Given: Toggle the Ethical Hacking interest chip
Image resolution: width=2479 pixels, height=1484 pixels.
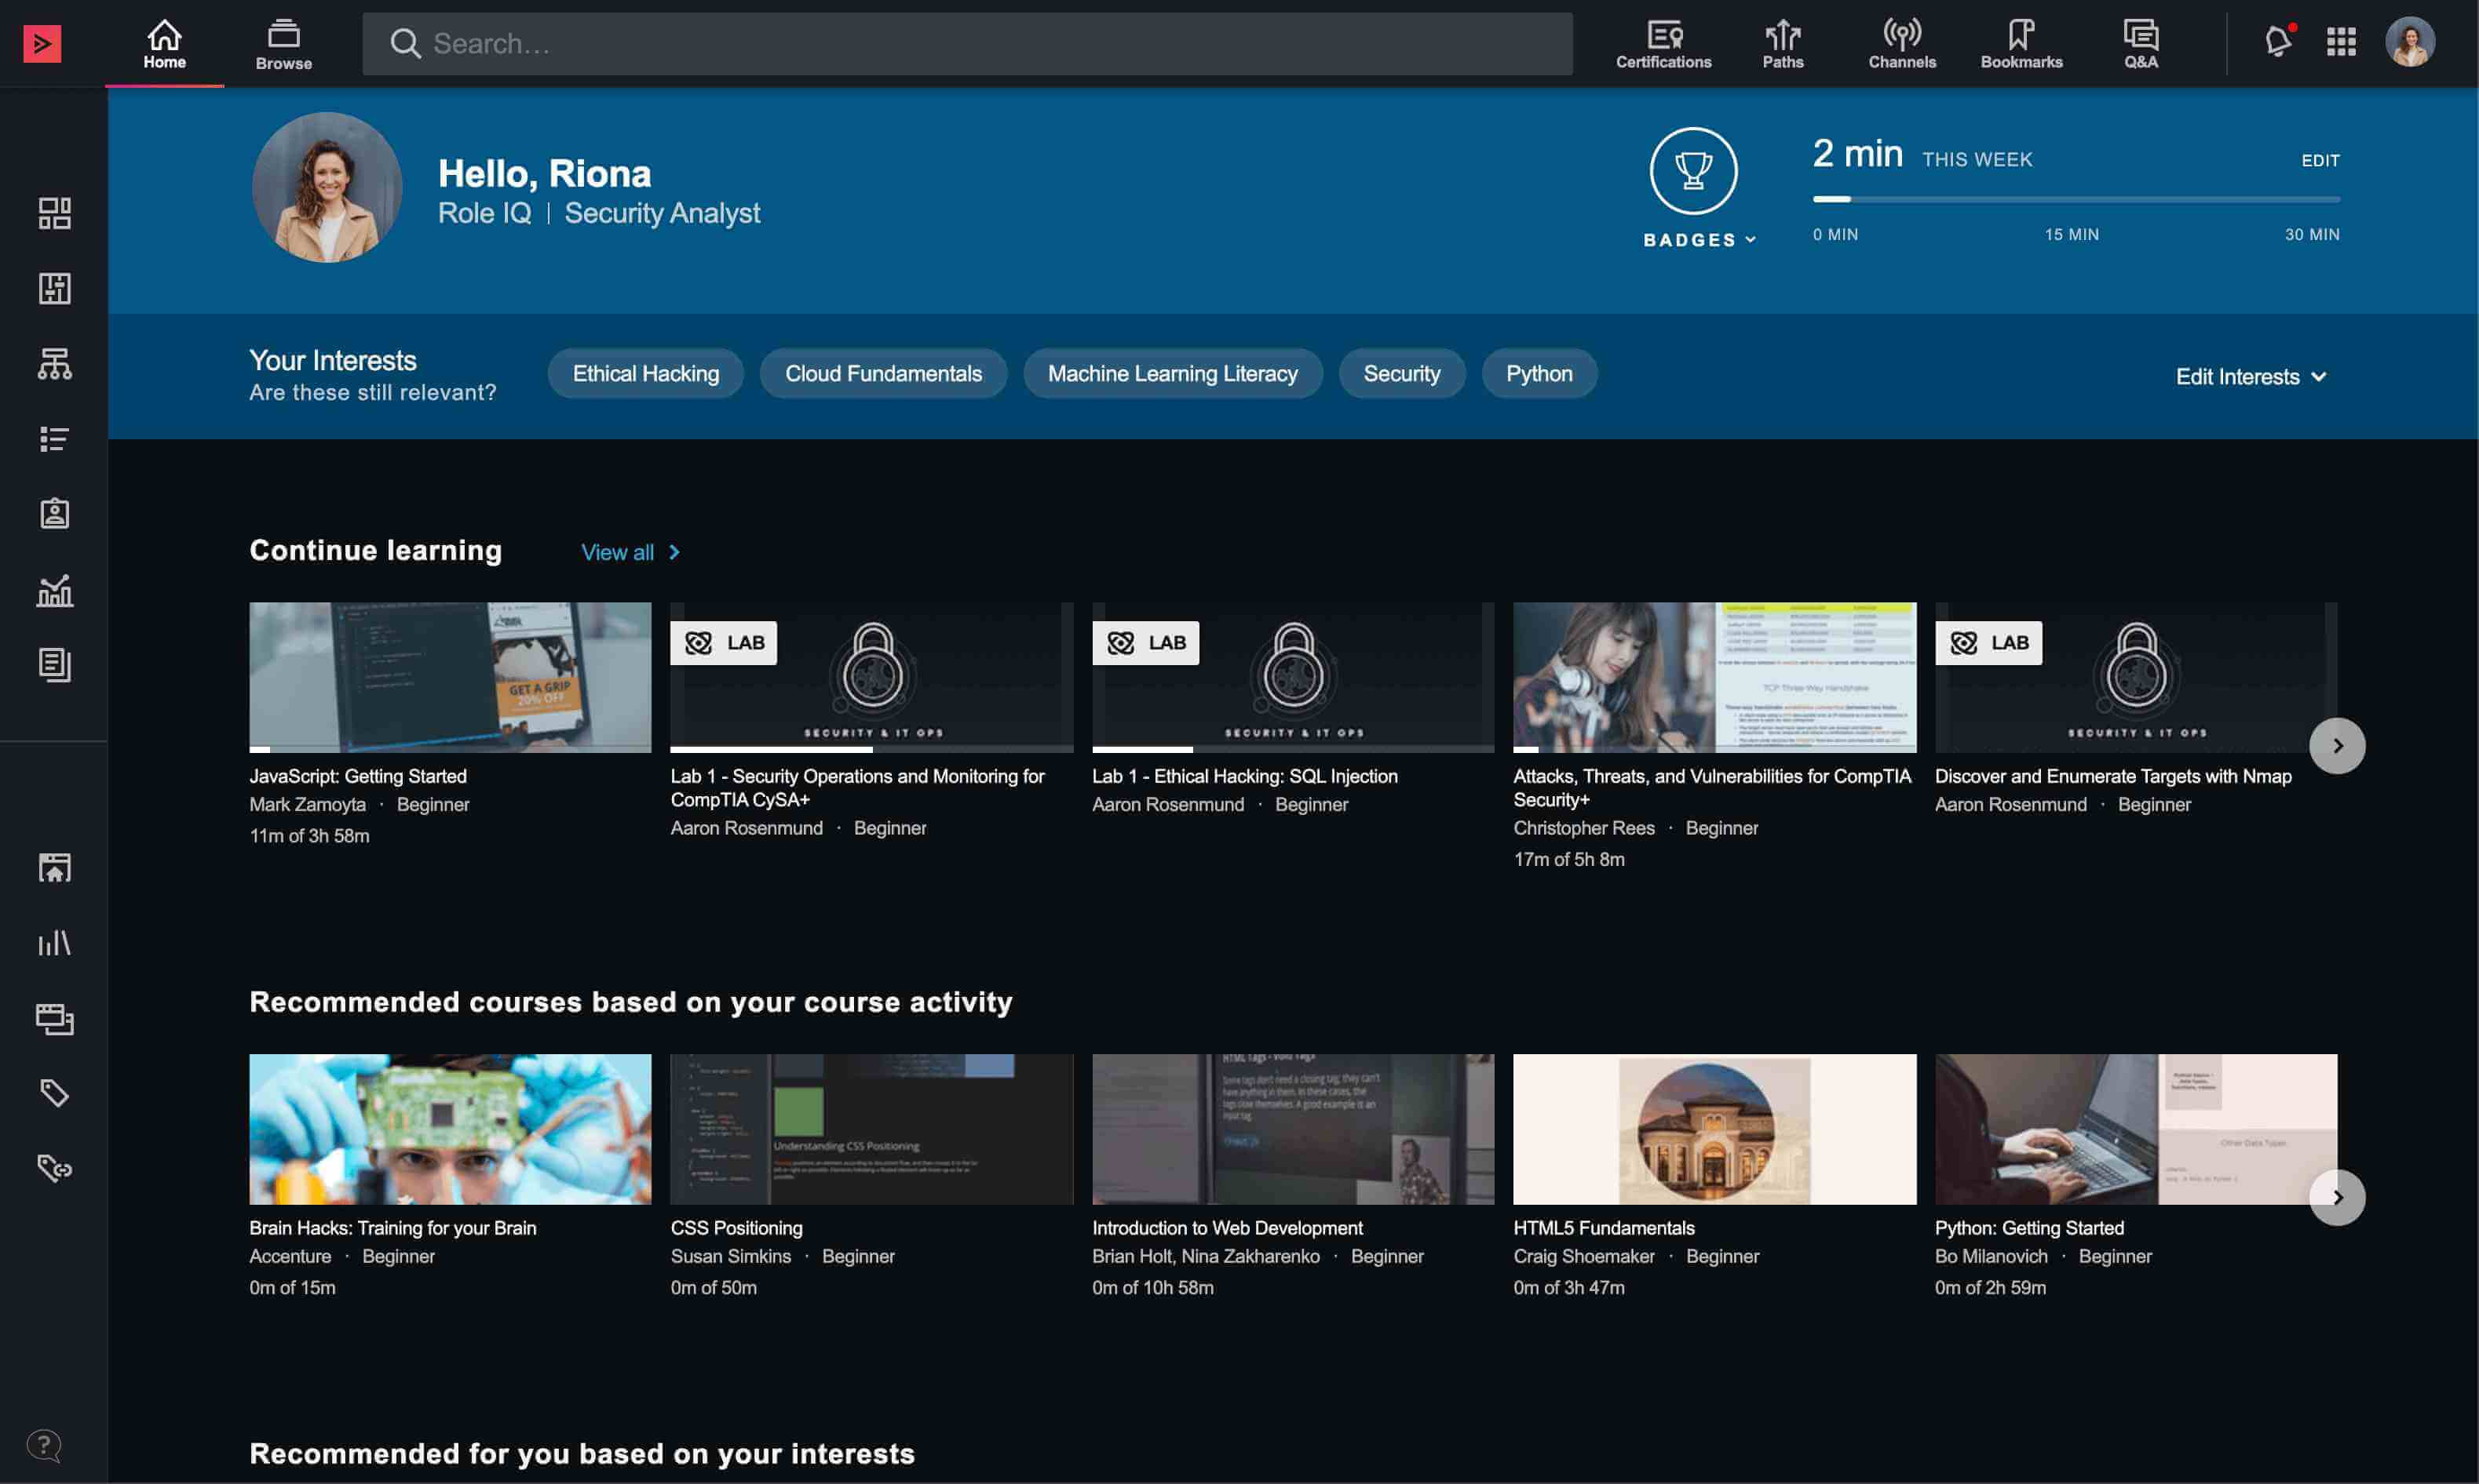Looking at the screenshot, I should (645, 374).
